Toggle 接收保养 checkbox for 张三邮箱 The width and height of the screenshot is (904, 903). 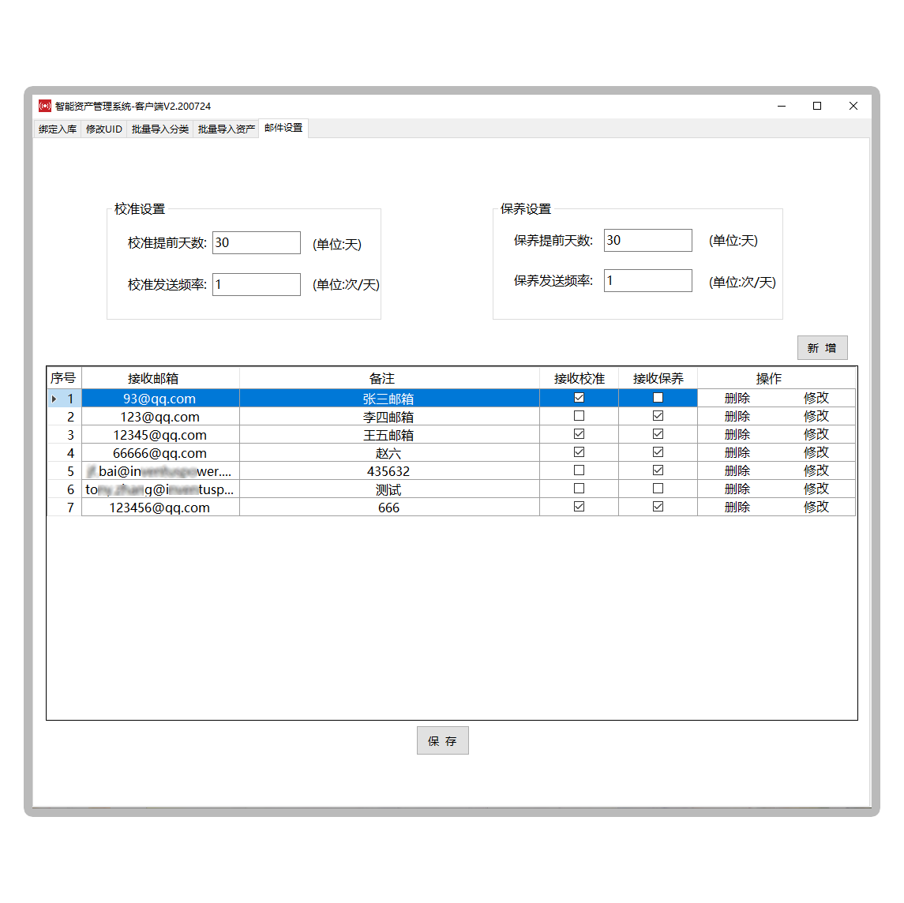point(658,398)
